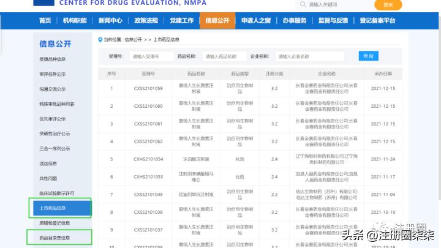Select 上市药品信息 in the sidebar

(62, 208)
